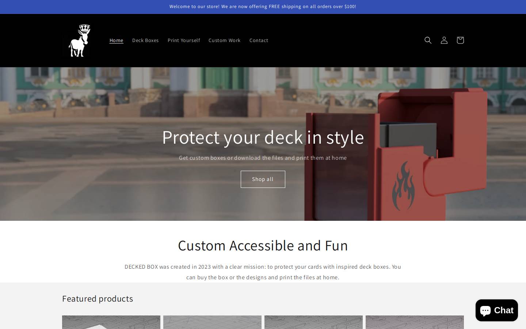Navigate to Custom Work page
Screen dimensions: 526x329
[x=224, y=40]
